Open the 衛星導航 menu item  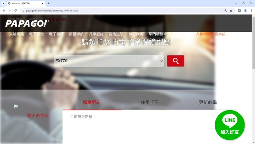point(76,34)
